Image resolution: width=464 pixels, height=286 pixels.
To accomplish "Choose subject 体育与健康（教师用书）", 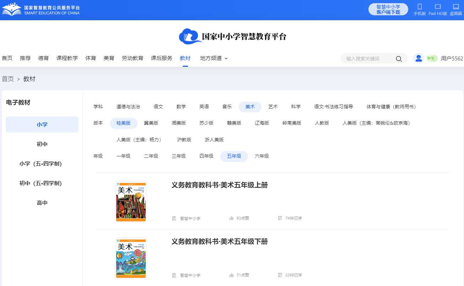I will point(391,107).
